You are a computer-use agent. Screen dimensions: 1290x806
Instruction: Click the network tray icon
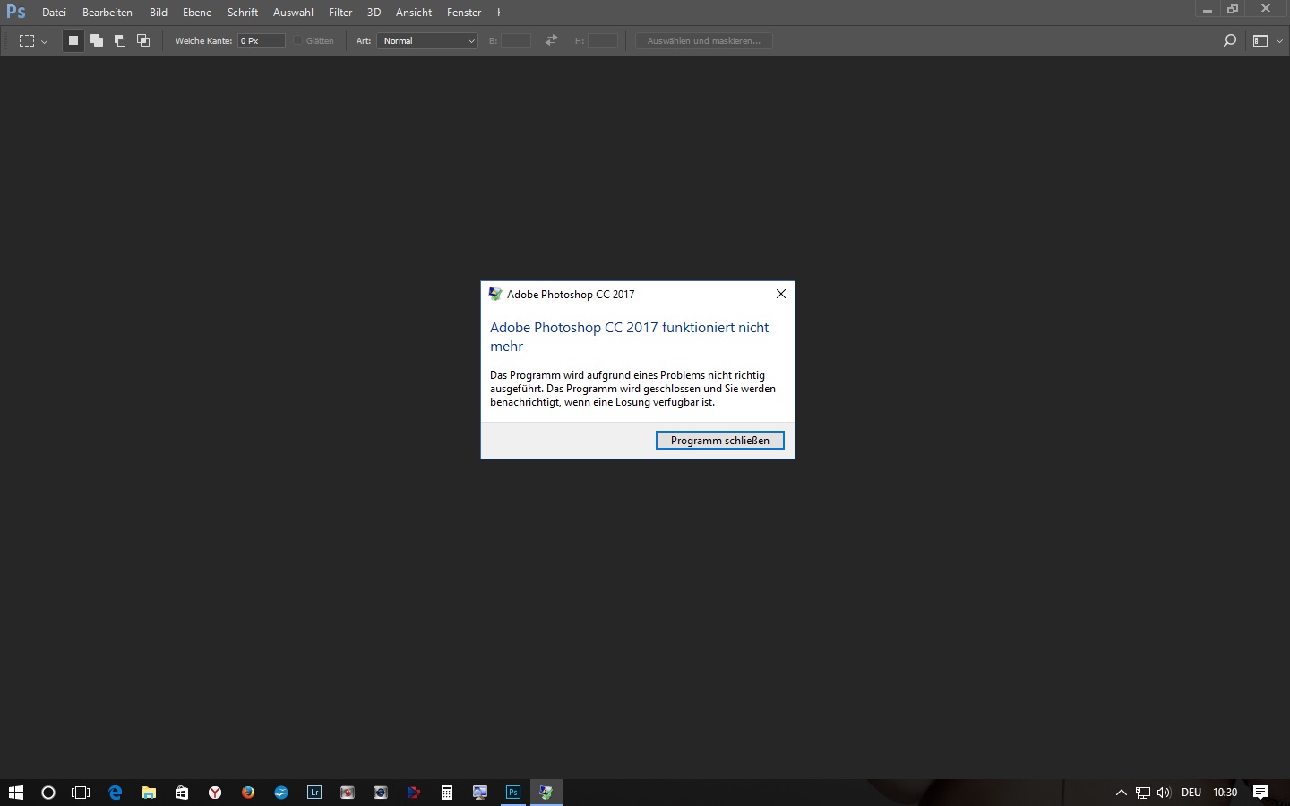point(1143,793)
